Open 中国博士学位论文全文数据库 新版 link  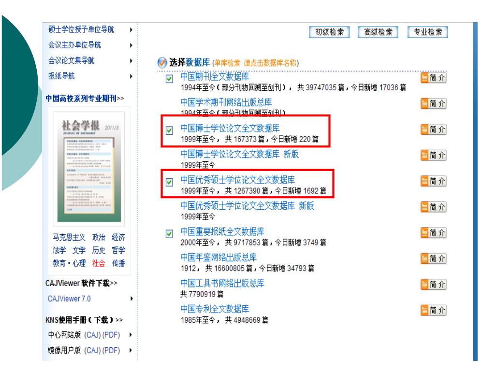pos(240,154)
